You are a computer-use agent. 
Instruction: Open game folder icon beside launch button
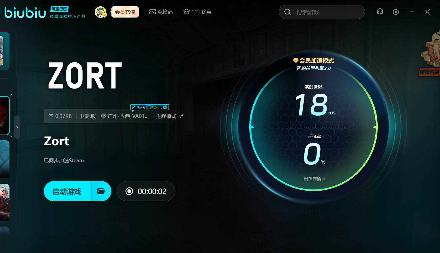[x=101, y=191]
